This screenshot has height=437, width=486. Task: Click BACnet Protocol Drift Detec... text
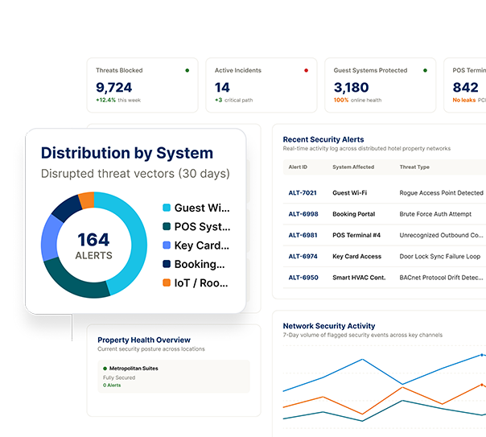tap(442, 278)
